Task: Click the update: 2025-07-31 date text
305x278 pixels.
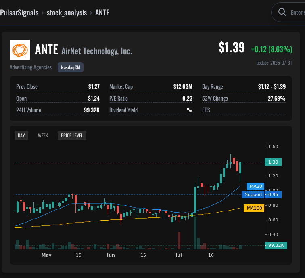Action: [274, 63]
